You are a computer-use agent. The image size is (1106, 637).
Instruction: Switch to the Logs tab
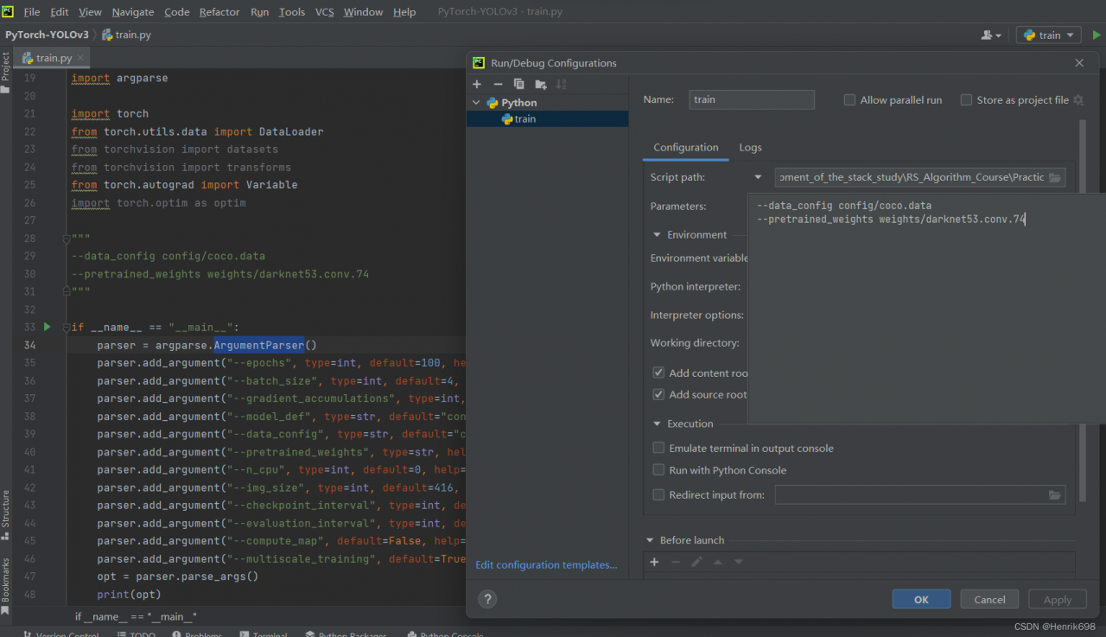(x=750, y=148)
